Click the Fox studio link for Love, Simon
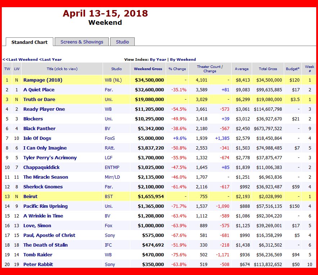This screenshot has height=275, width=318. 108,226
